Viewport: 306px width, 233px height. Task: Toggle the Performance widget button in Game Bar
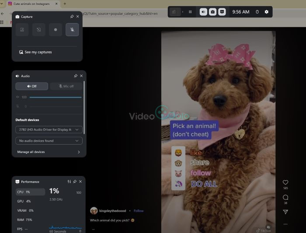[222, 12]
